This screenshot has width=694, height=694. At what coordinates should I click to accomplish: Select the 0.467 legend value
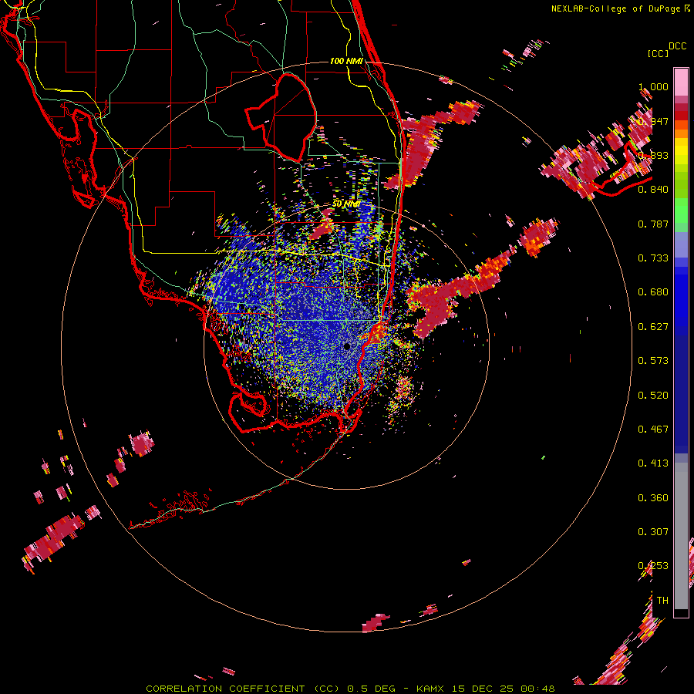click(653, 430)
